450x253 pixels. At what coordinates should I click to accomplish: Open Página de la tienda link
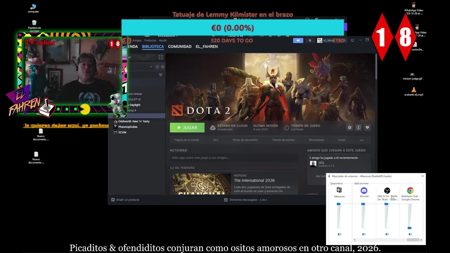187,140
